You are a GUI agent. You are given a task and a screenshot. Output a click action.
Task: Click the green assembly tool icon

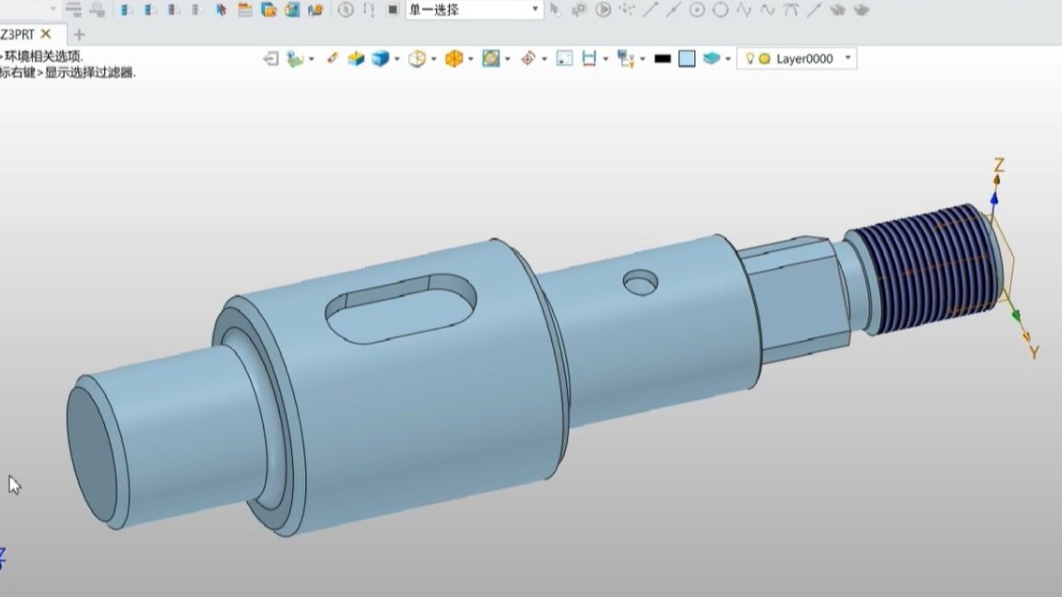point(295,59)
